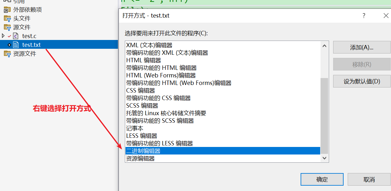Image resolution: width=391 pixels, height=191 pixels.
Task: Click the program list scrollbar thumb
Action: tap(324, 116)
